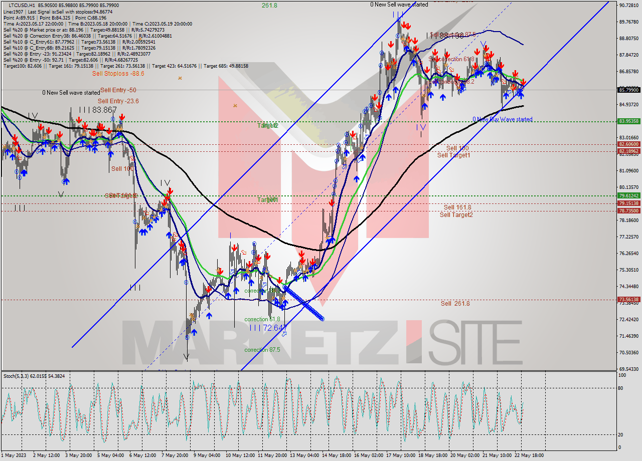Click the 71.46390 price axis value
Viewport: 642px width, 461px height.
[629, 336]
